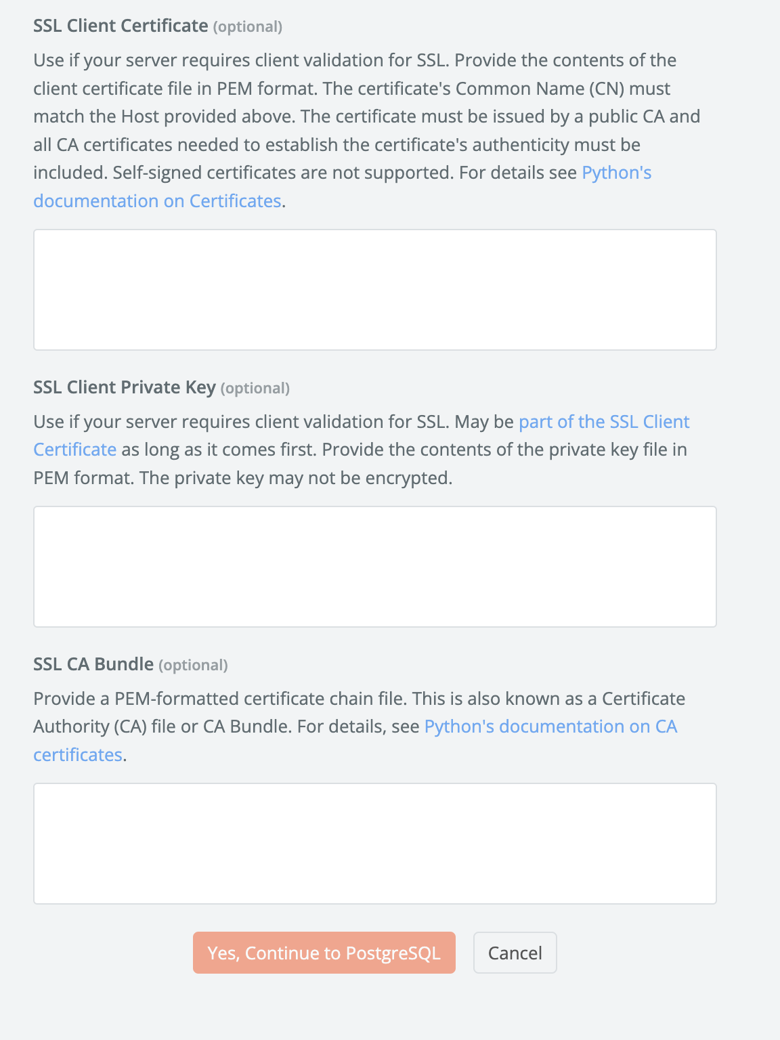
Task: Click the Cancel button
Action: click(515, 953)
